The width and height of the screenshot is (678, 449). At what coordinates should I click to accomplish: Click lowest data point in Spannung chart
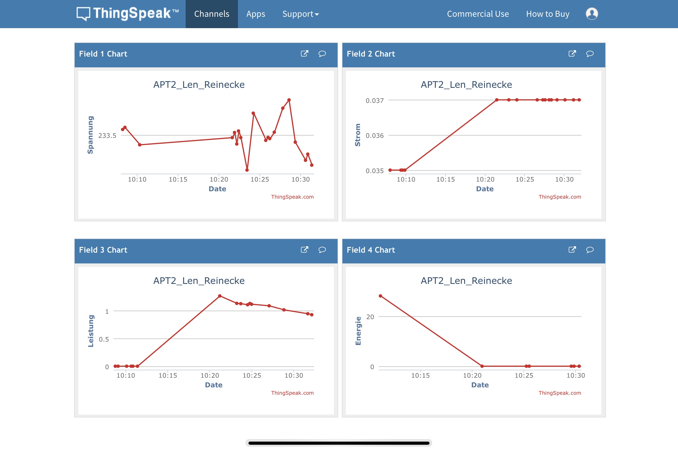[247, 170]
